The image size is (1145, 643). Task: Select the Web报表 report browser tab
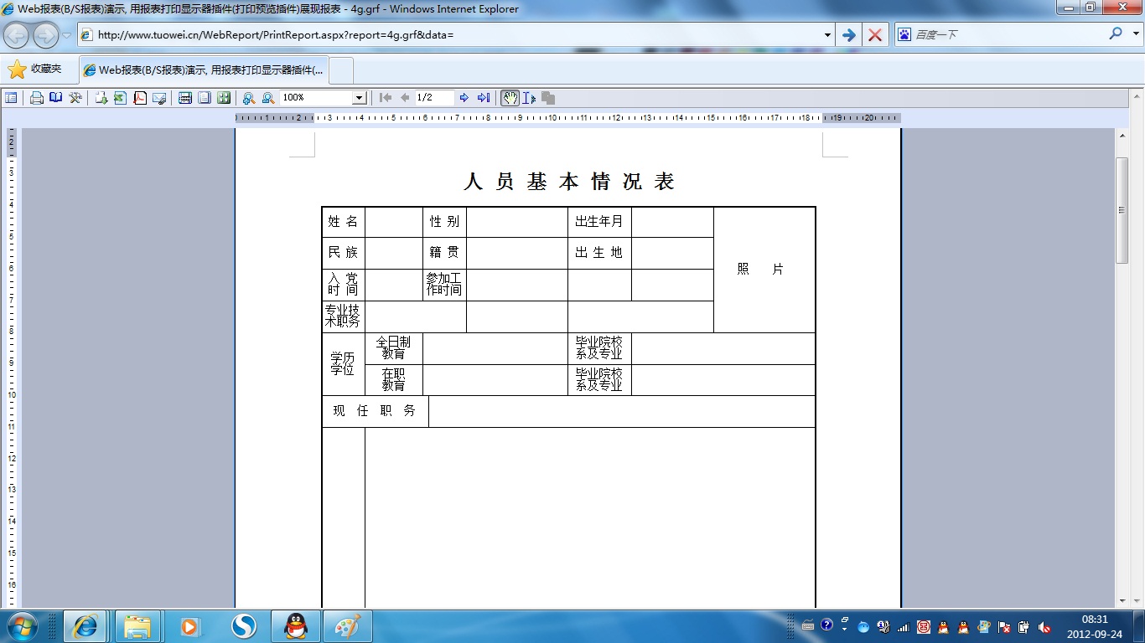(204, 70)
